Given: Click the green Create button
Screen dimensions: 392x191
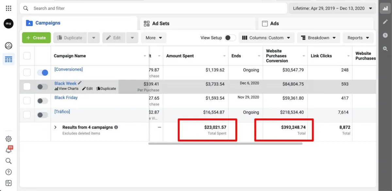Looking at the screenshot, I should click(x=36, y=38).
